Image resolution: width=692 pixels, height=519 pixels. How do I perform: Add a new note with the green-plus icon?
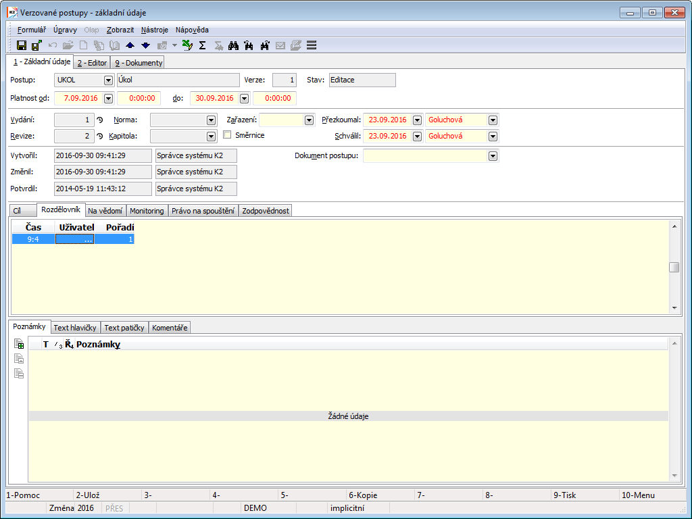[19, 345]
